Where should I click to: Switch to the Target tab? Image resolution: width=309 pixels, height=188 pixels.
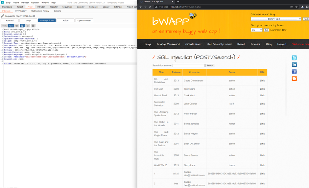tap(20, 7)
